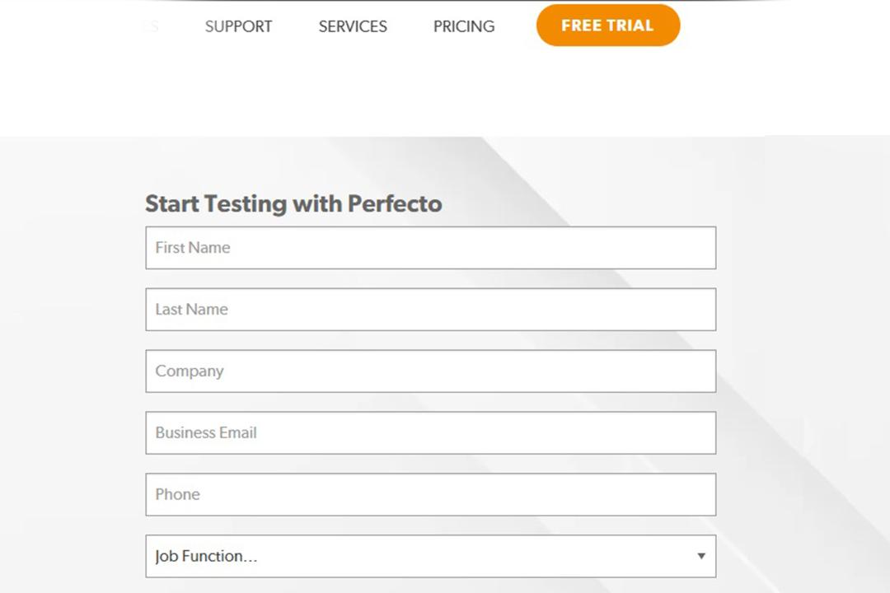The width and height of the screenshot is (890, 593).
Task: Select the Business Email field
Action: coord(431,433)
